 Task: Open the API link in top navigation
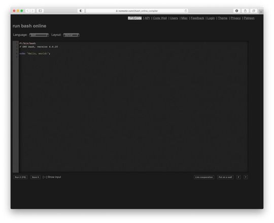click(x=147, y=18)
